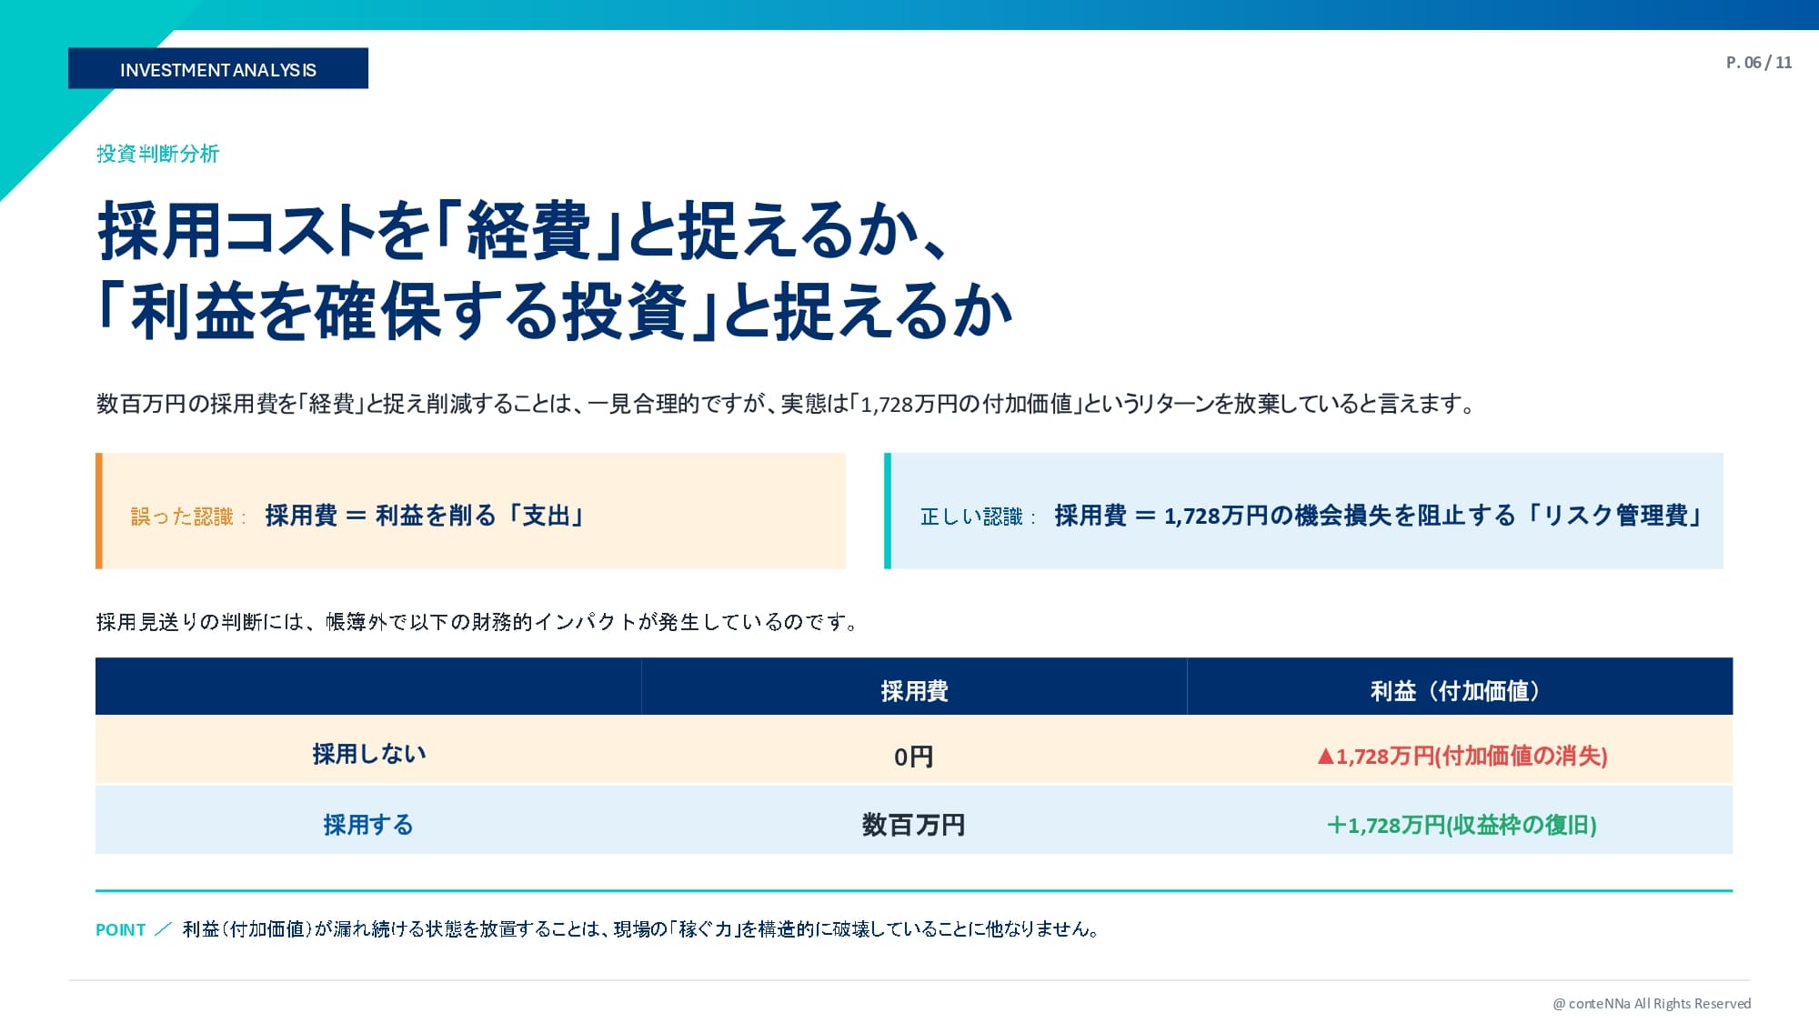Select the sentence starting 採用見送りの判断には
Image resolution: width=1819 pixels, height=1023 pixels.
pos(477,622)
